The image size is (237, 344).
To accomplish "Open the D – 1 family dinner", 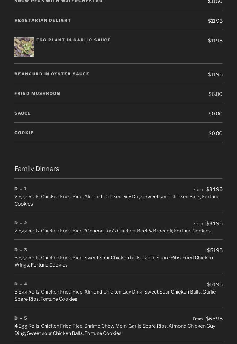I will (21, 189).
